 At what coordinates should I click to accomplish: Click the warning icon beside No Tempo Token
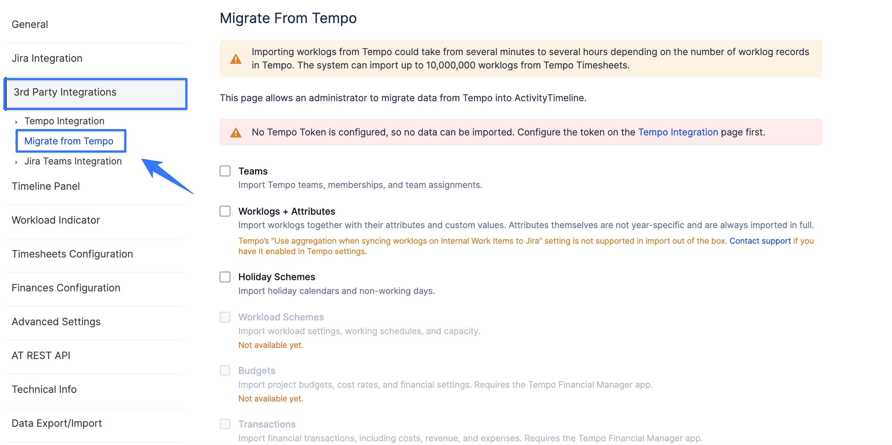[236, 132]
